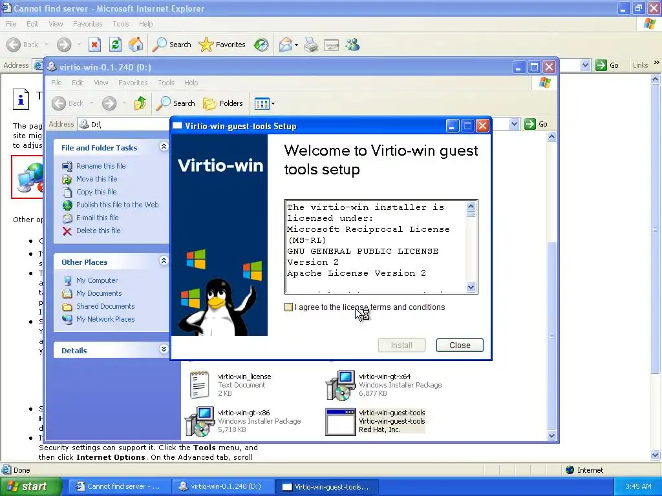Click the Up folder icon in Explorer window
The width and height of the screenshot is (662, 496).
[x=140, y=103]
